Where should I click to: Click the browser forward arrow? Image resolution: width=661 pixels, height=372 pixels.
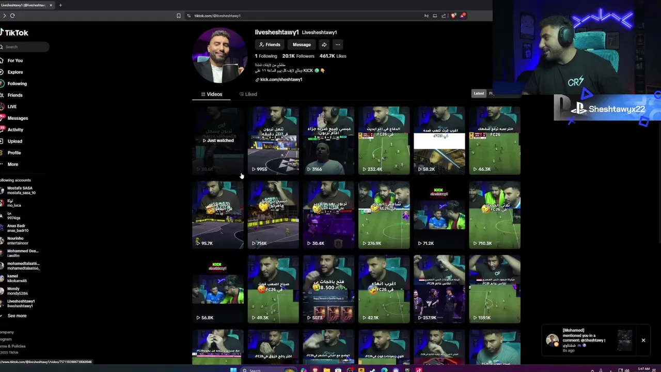pos(4,16)
